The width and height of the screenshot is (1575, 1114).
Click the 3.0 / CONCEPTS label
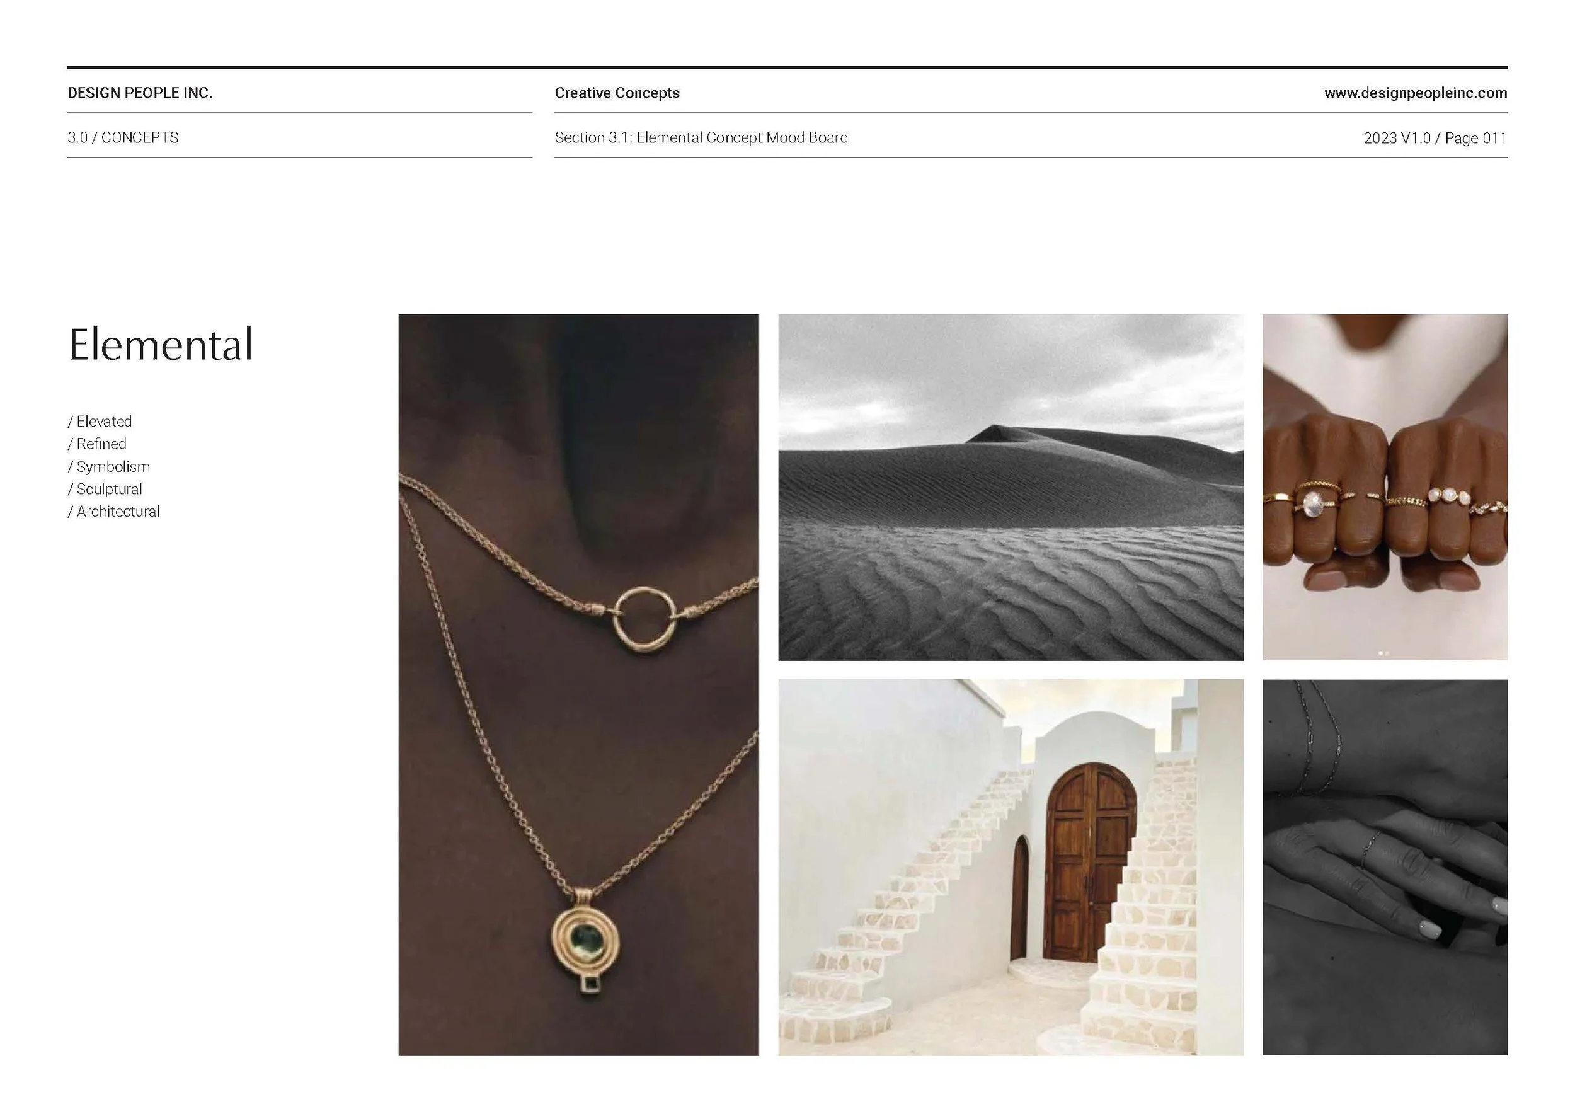123,138
